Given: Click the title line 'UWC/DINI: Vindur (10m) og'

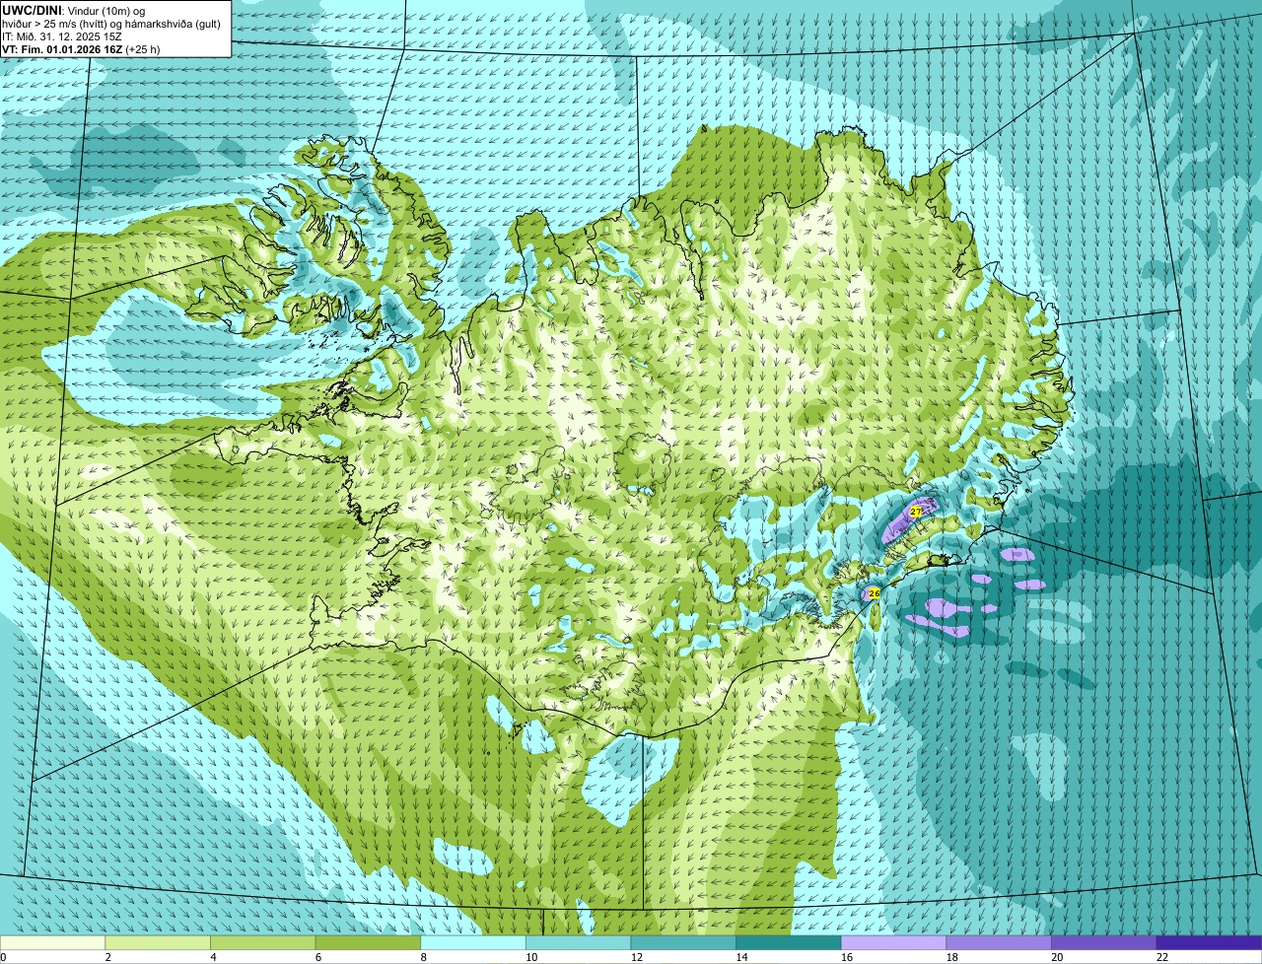Looking at the screenshot, I should coord(74,10).
